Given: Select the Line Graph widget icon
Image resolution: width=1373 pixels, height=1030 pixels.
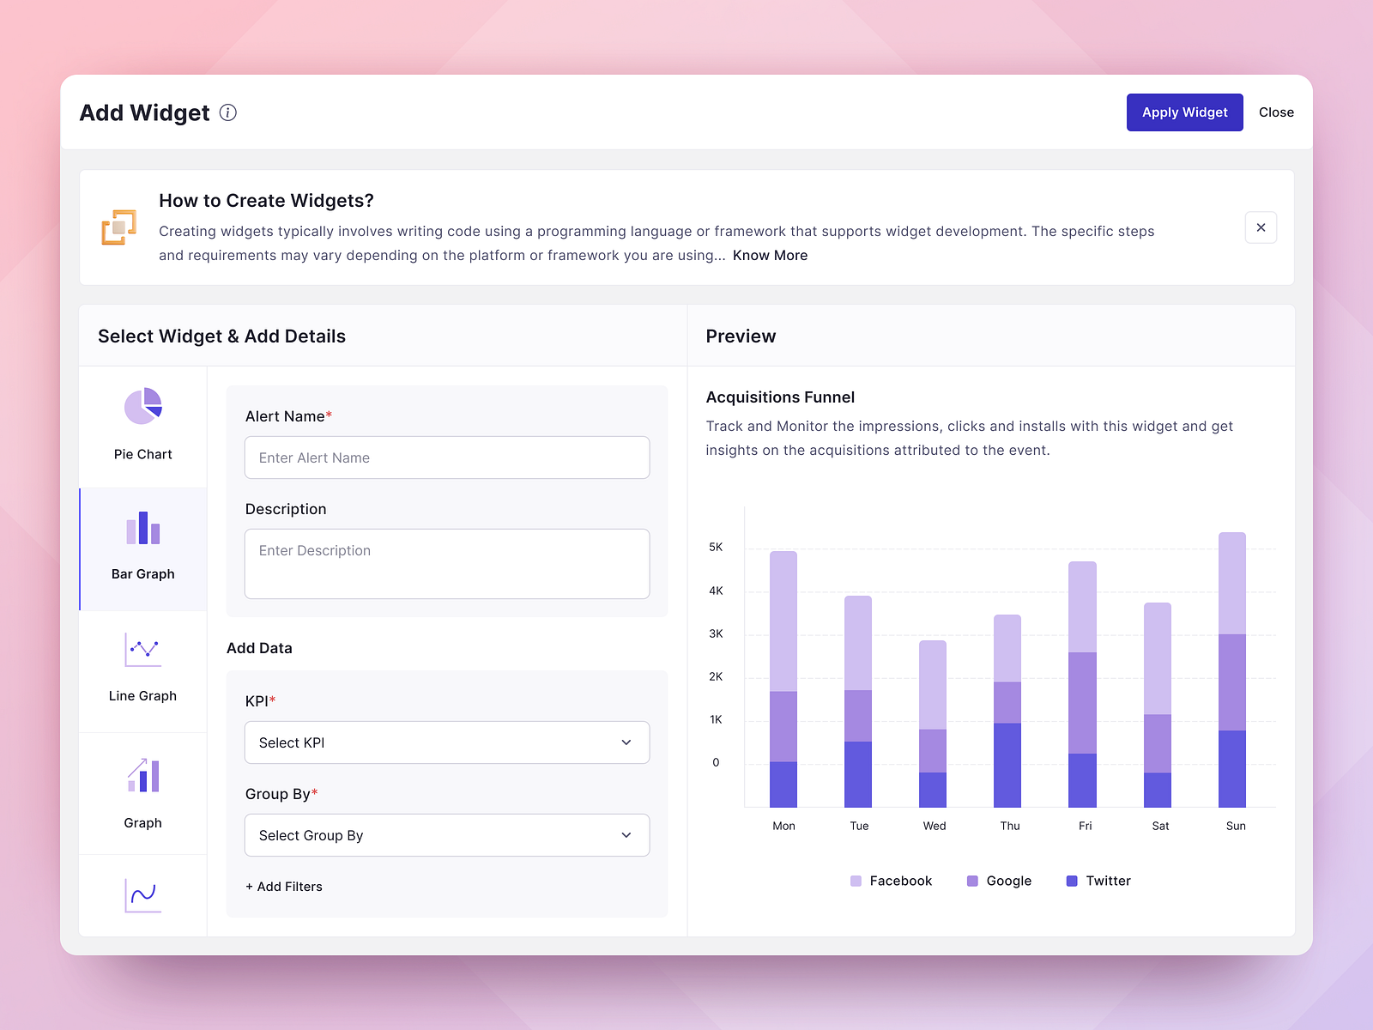Looking at the screenshot, I should (142, 650).
